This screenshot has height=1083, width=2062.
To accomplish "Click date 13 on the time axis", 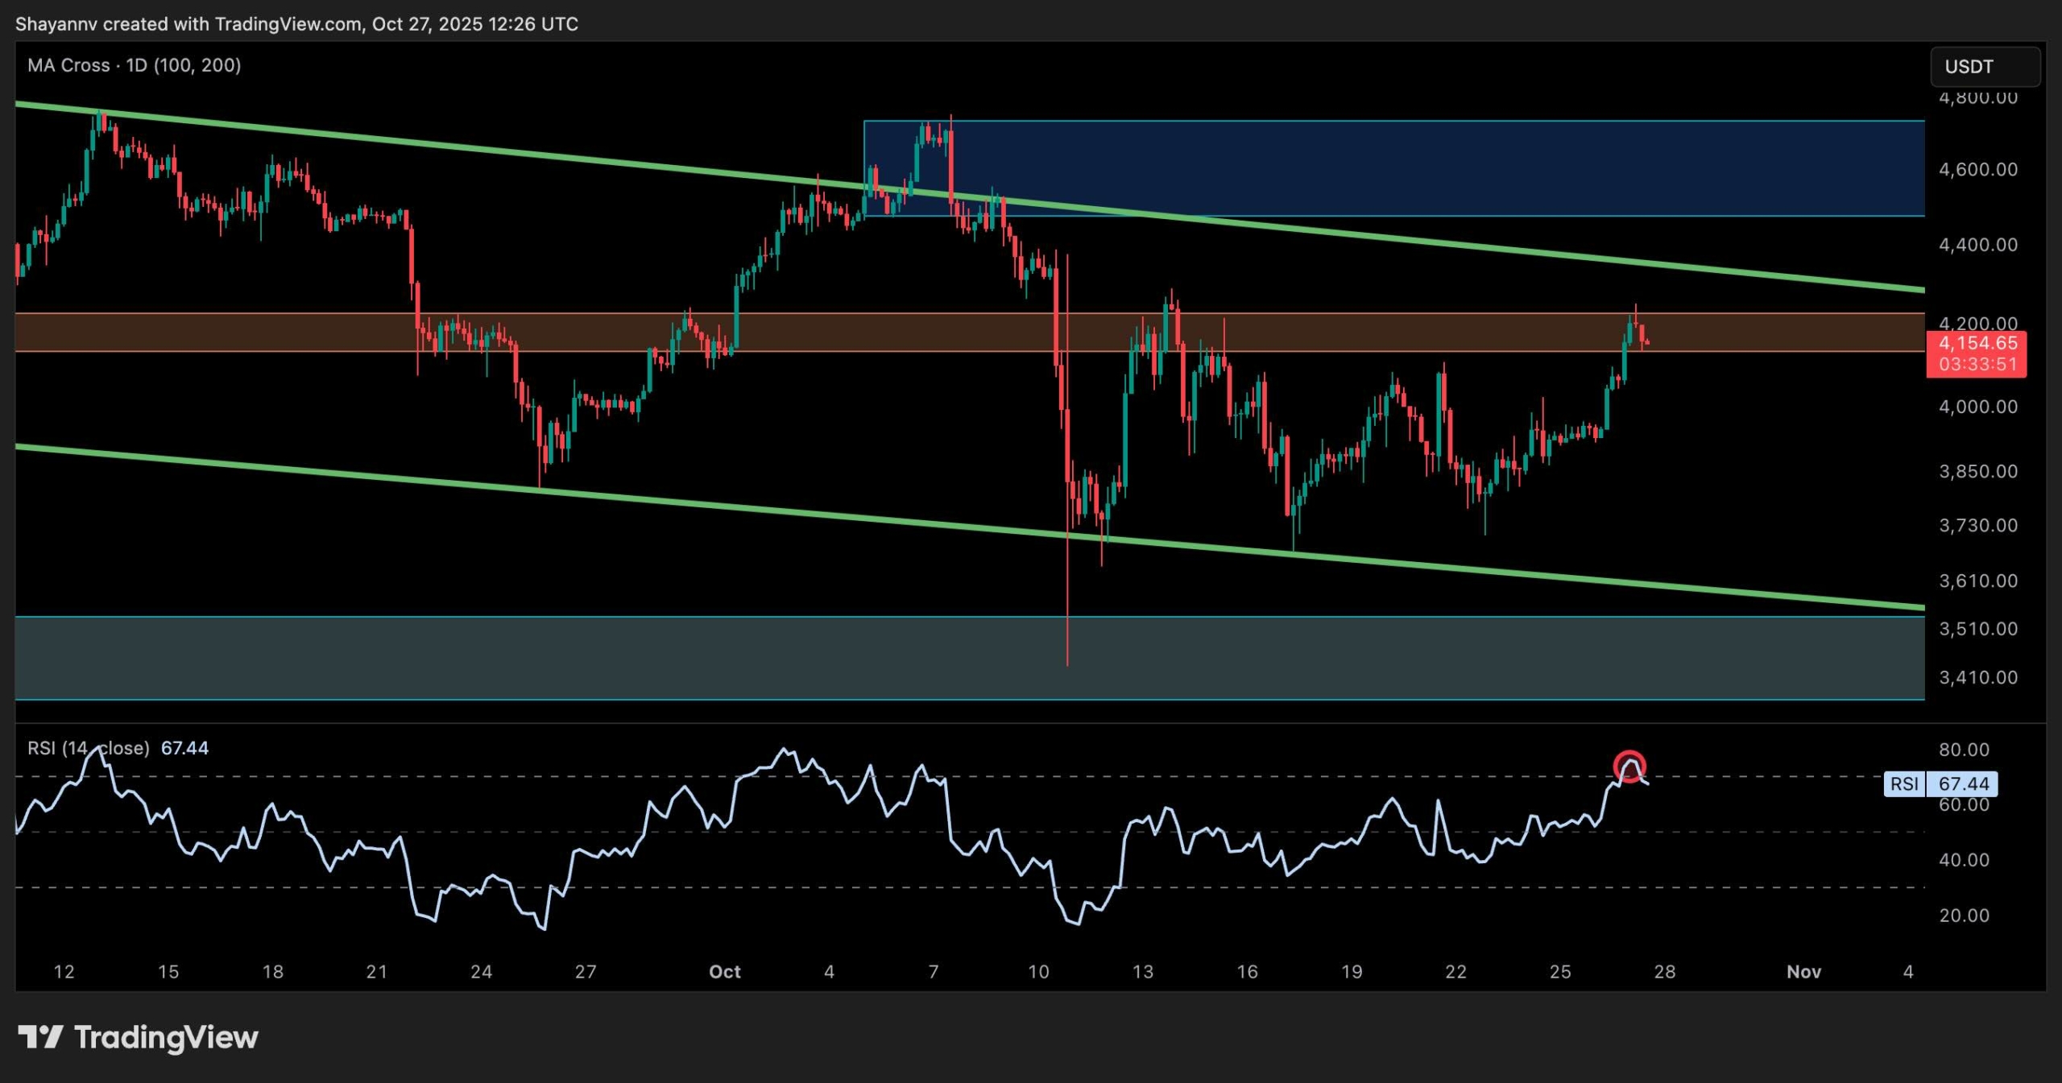I will [1142, 972].
